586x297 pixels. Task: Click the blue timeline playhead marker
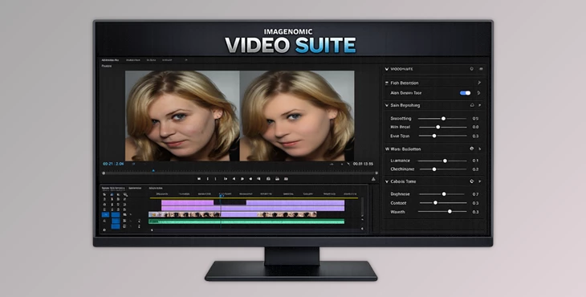(222, 195)
